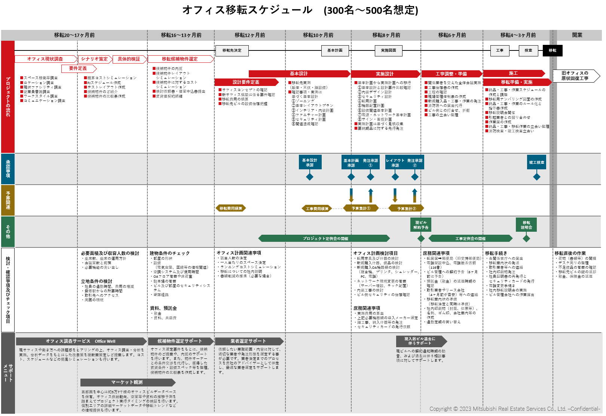Click the 予算集計① gold arrow shape
The image size is (606, 416).
coord(361,208)
